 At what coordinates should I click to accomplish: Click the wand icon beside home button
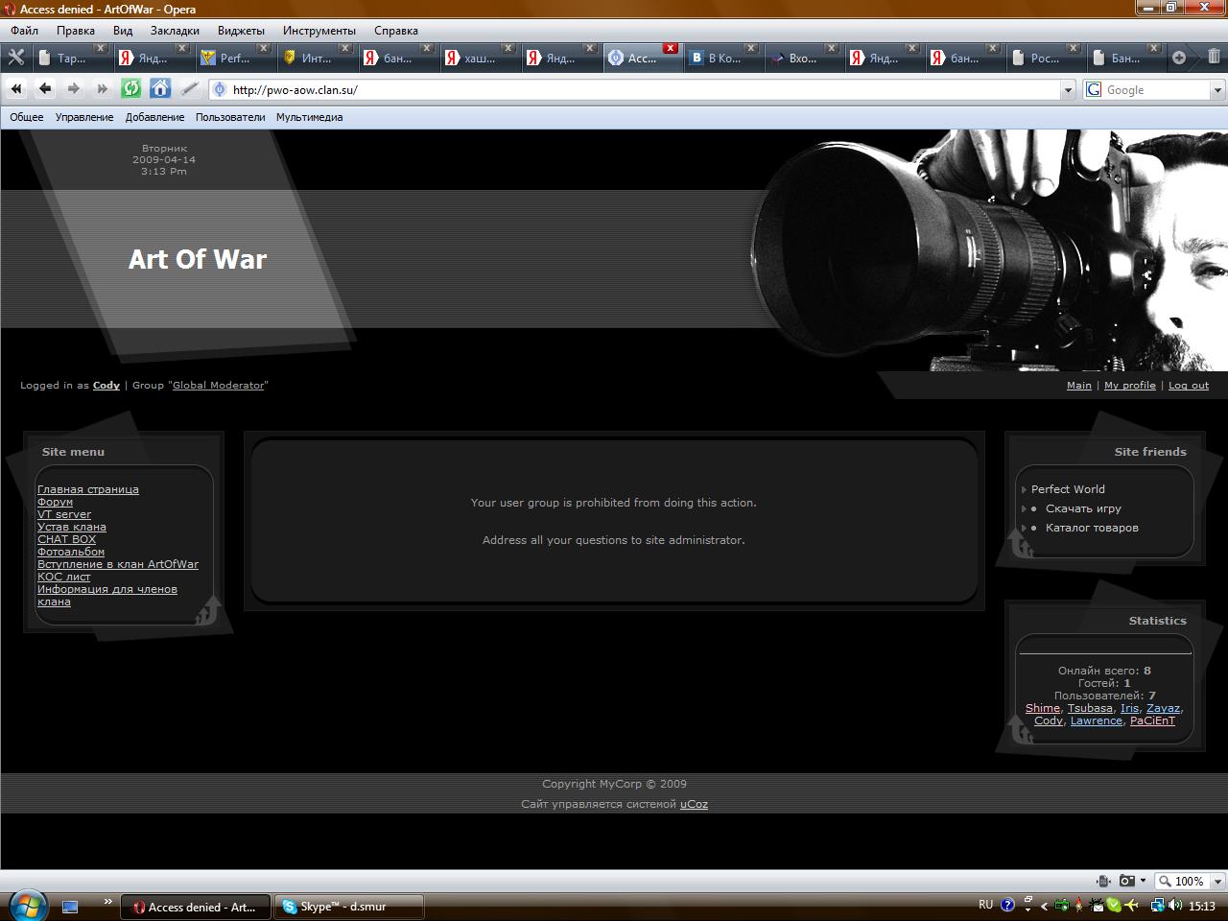[190, 89]
